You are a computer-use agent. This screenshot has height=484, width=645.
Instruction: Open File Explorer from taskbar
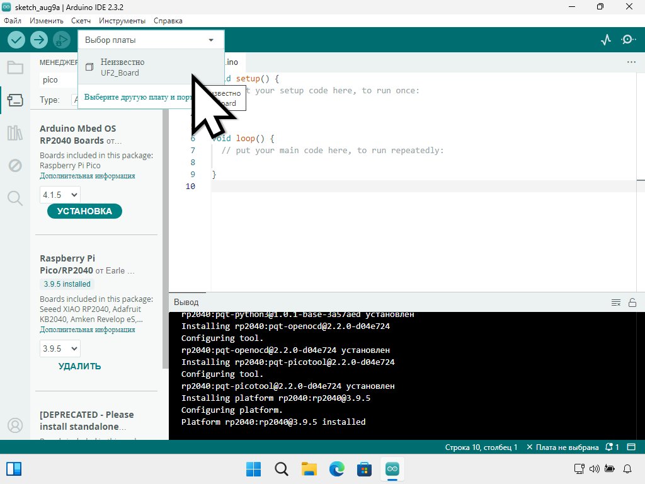(309, 469)
